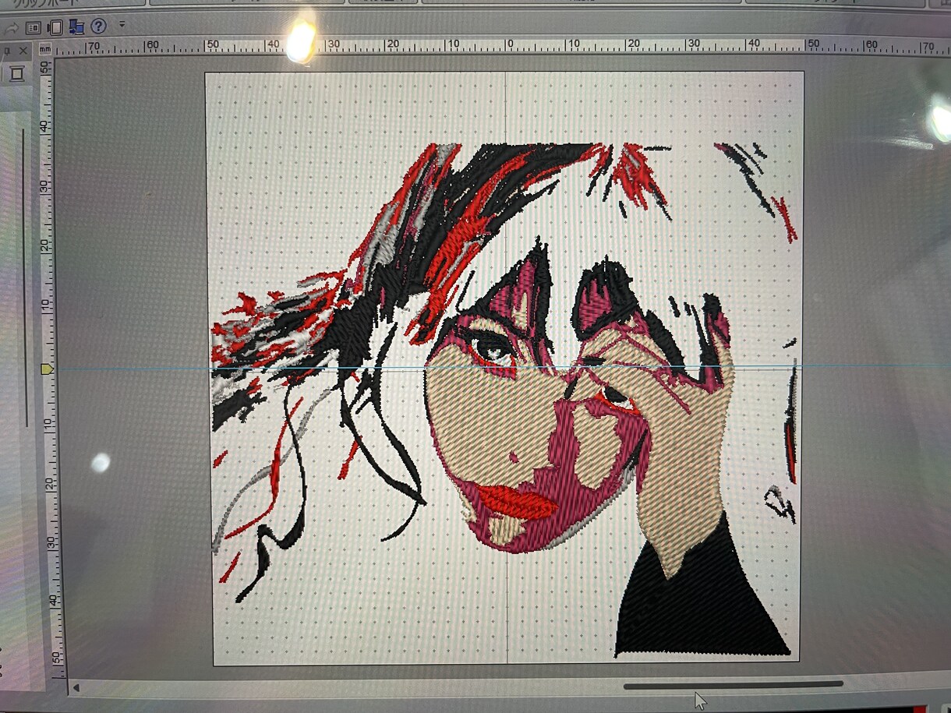Click the mm ruler unit box
The width and height of the screenshot is (951, 713).
pos(45,48)
